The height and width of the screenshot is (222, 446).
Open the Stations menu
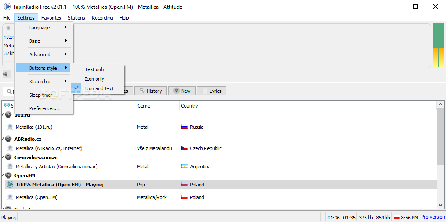click(76, 18)
